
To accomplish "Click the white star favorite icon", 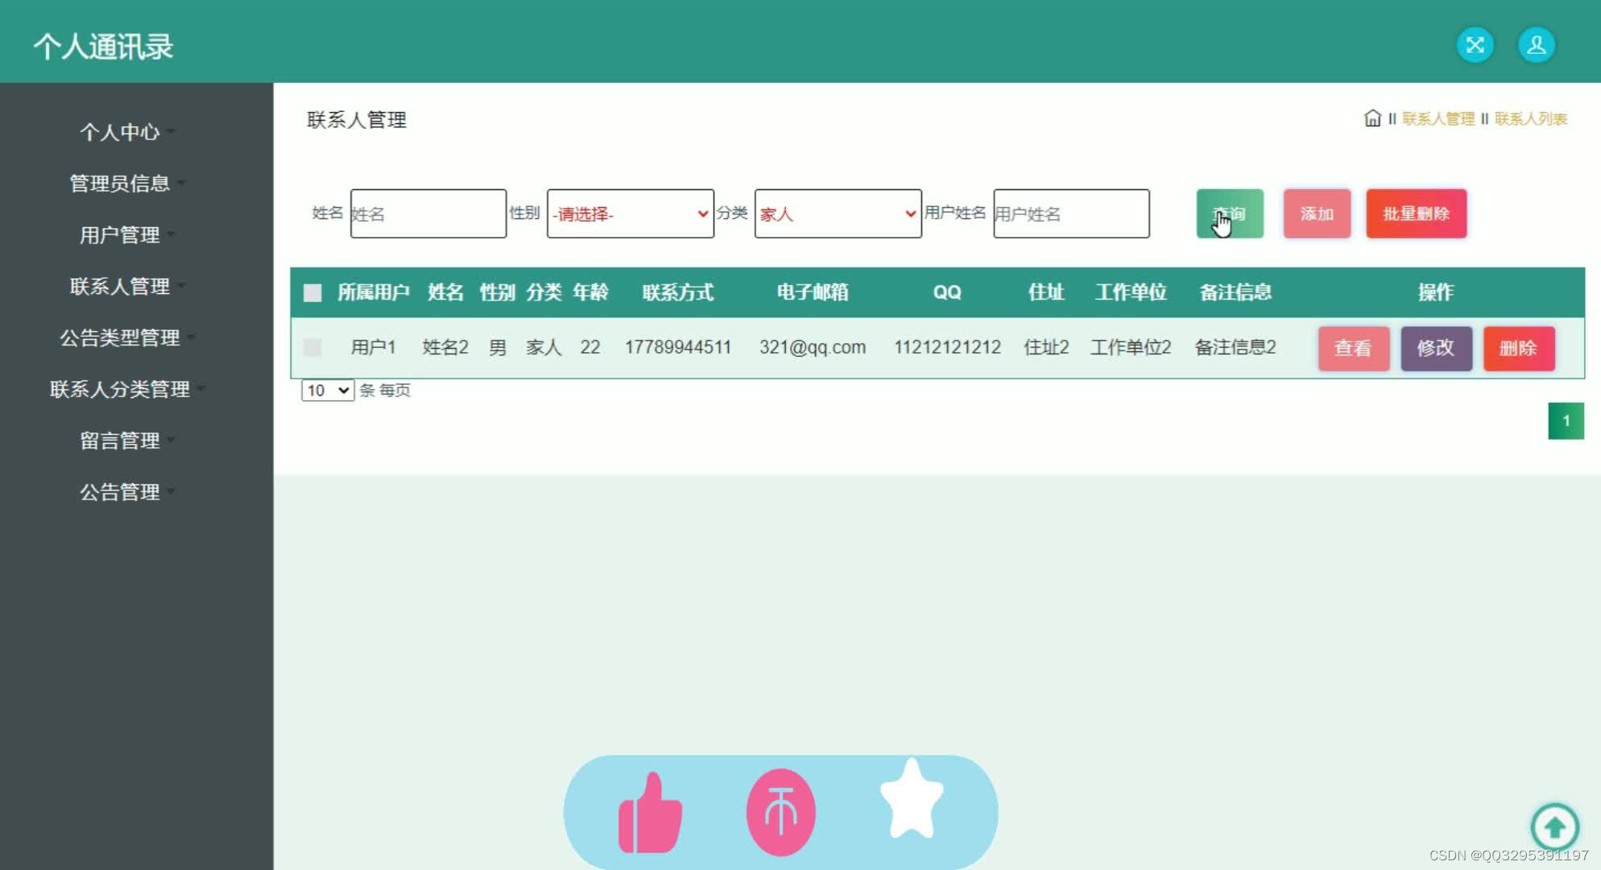I will pos(911,799).
